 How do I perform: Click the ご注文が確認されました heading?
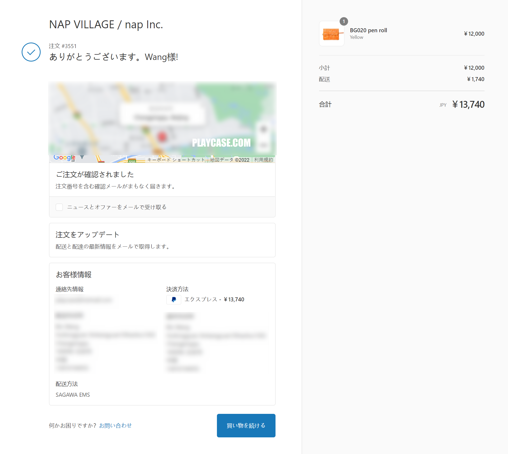click(x=95, y=174)
